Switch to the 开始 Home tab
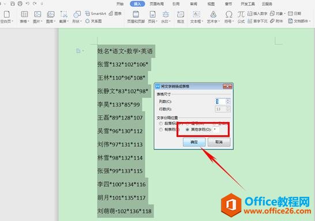Screen dimensions: 315x221 (x=120, y=4)
